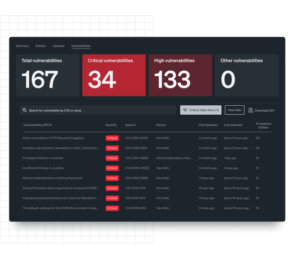Click the search magnifier icon
This screenshot has width=297, height=258.
(24, 110)
